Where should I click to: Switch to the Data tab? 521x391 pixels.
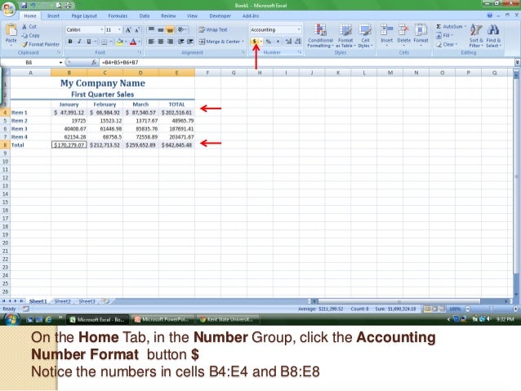click(145, 16)
